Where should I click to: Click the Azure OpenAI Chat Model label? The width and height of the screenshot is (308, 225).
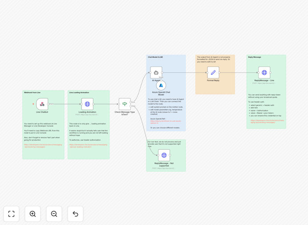click(x=161, y=94)
